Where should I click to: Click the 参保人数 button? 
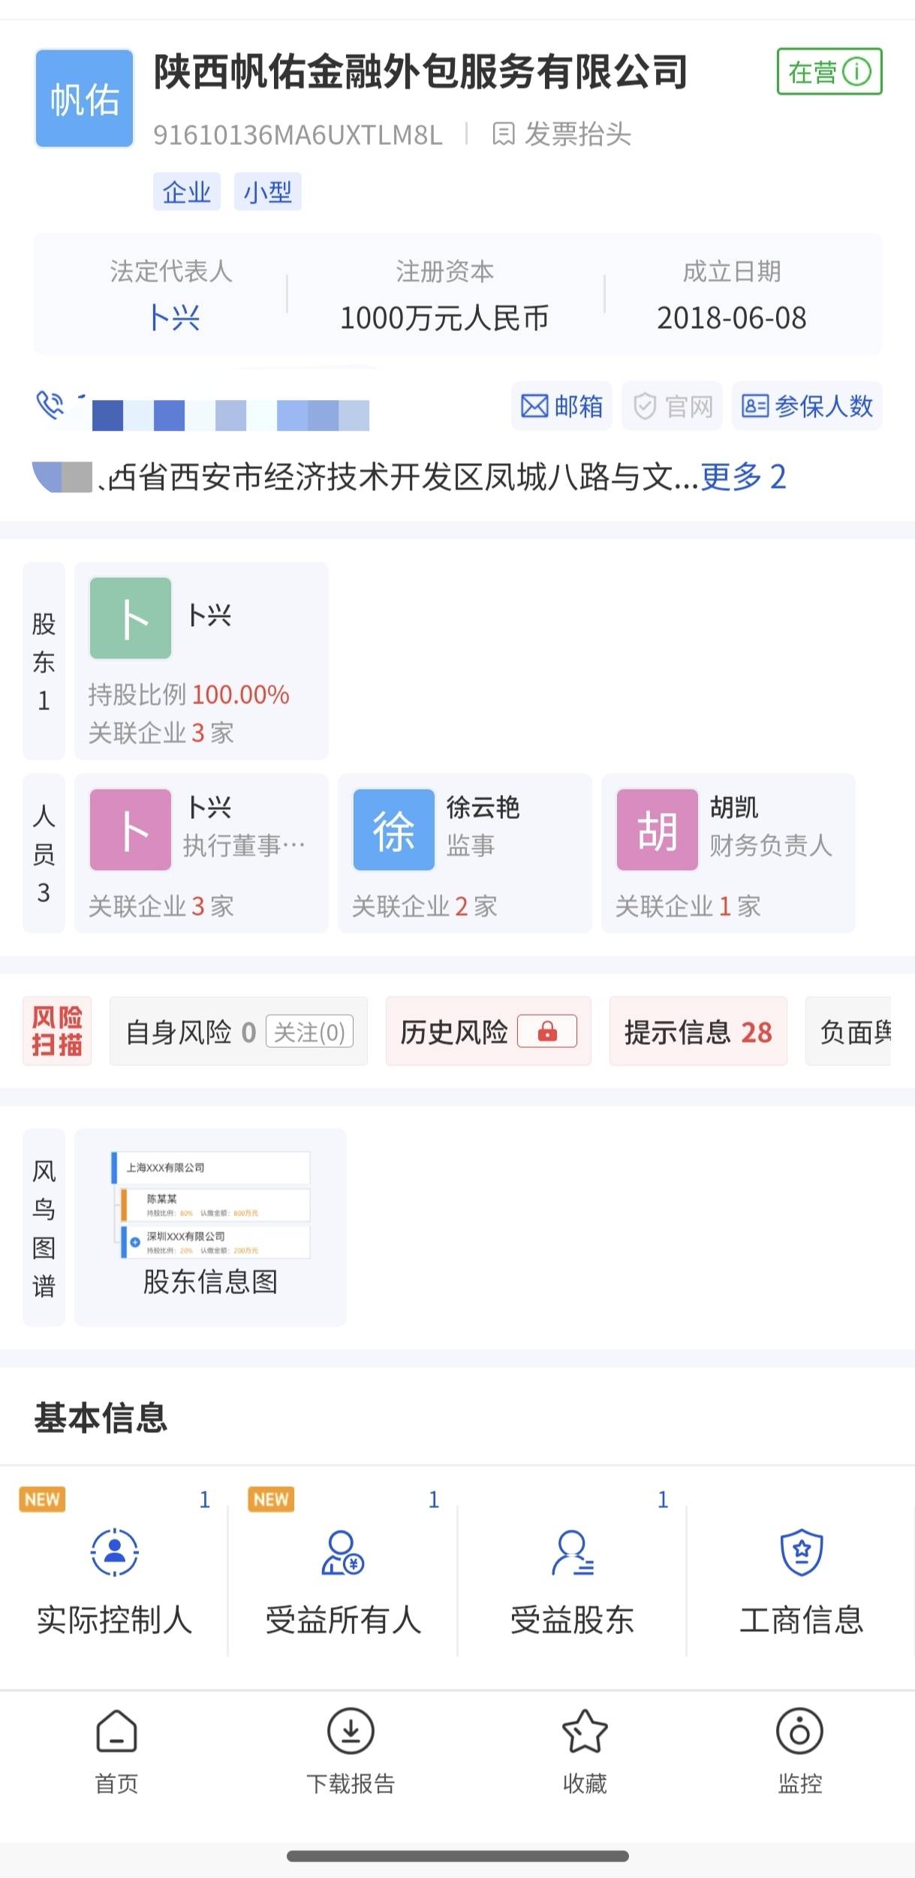[x=807, y=406]
